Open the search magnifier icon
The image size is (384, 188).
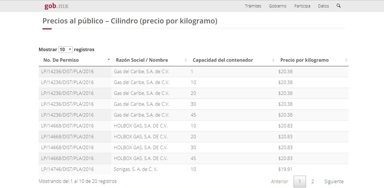(x=339, y=6)
